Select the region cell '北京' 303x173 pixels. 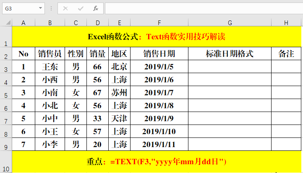pyautogui.click(x=120, y=66)
